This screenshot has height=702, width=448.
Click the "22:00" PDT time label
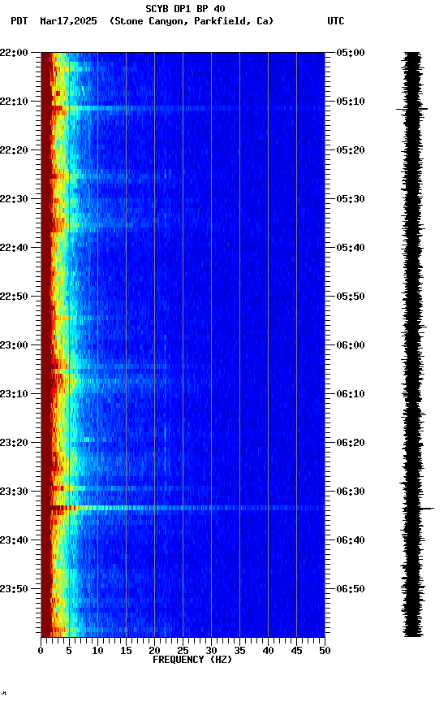point(14,53)
